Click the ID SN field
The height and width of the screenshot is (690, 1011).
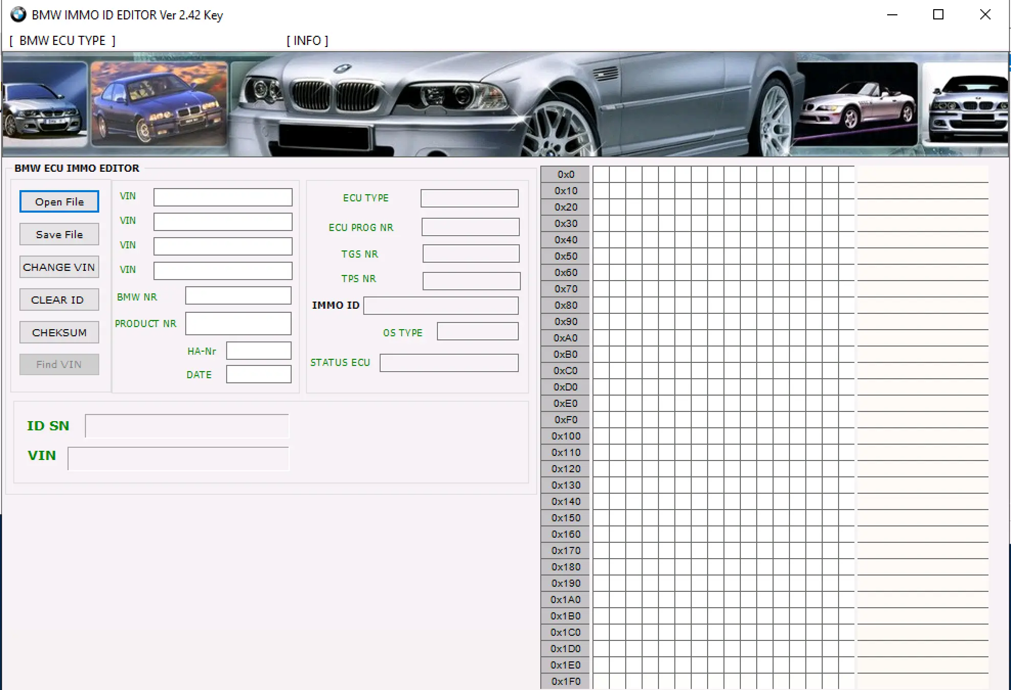coord(187,426)
